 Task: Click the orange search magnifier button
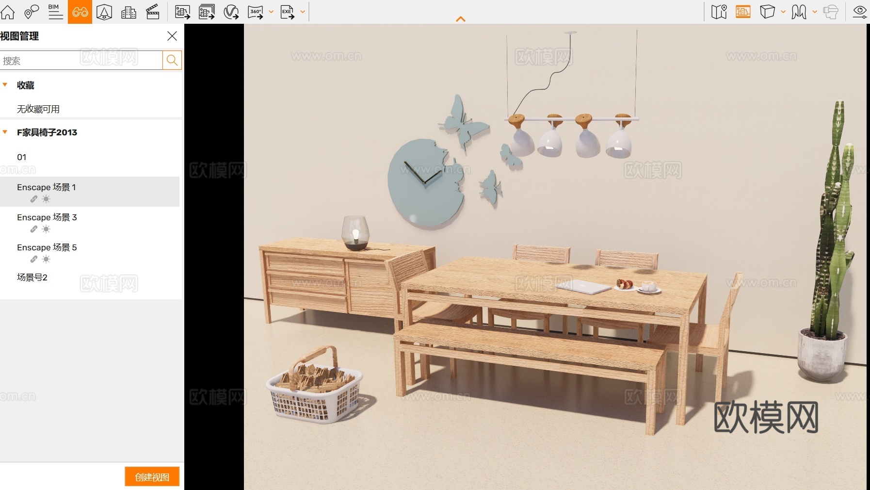pyautogui.click(x=172, y=60)
